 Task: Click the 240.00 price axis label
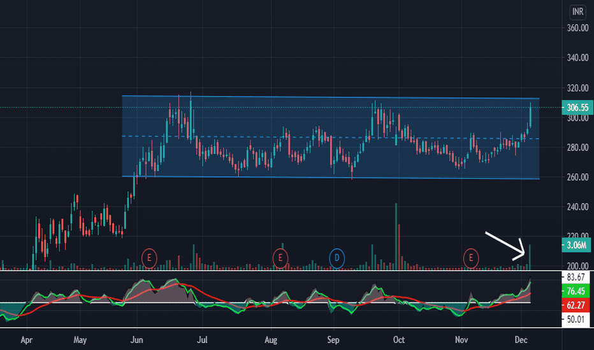tap(577, 207)
